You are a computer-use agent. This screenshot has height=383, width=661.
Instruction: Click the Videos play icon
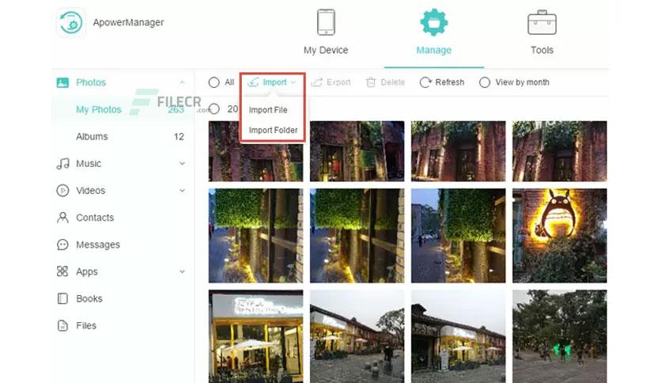pyautogui.click(x=62, y=191)
